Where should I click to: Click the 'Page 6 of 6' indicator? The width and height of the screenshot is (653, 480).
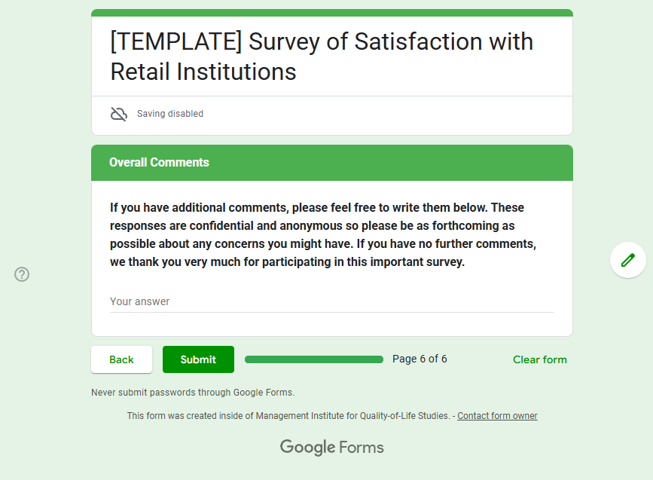point(420,359)
